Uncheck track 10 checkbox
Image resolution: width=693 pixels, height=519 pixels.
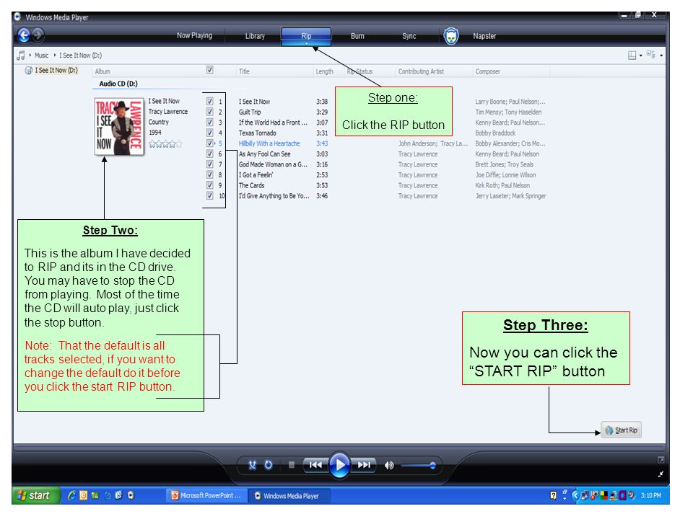click(210, 195)
